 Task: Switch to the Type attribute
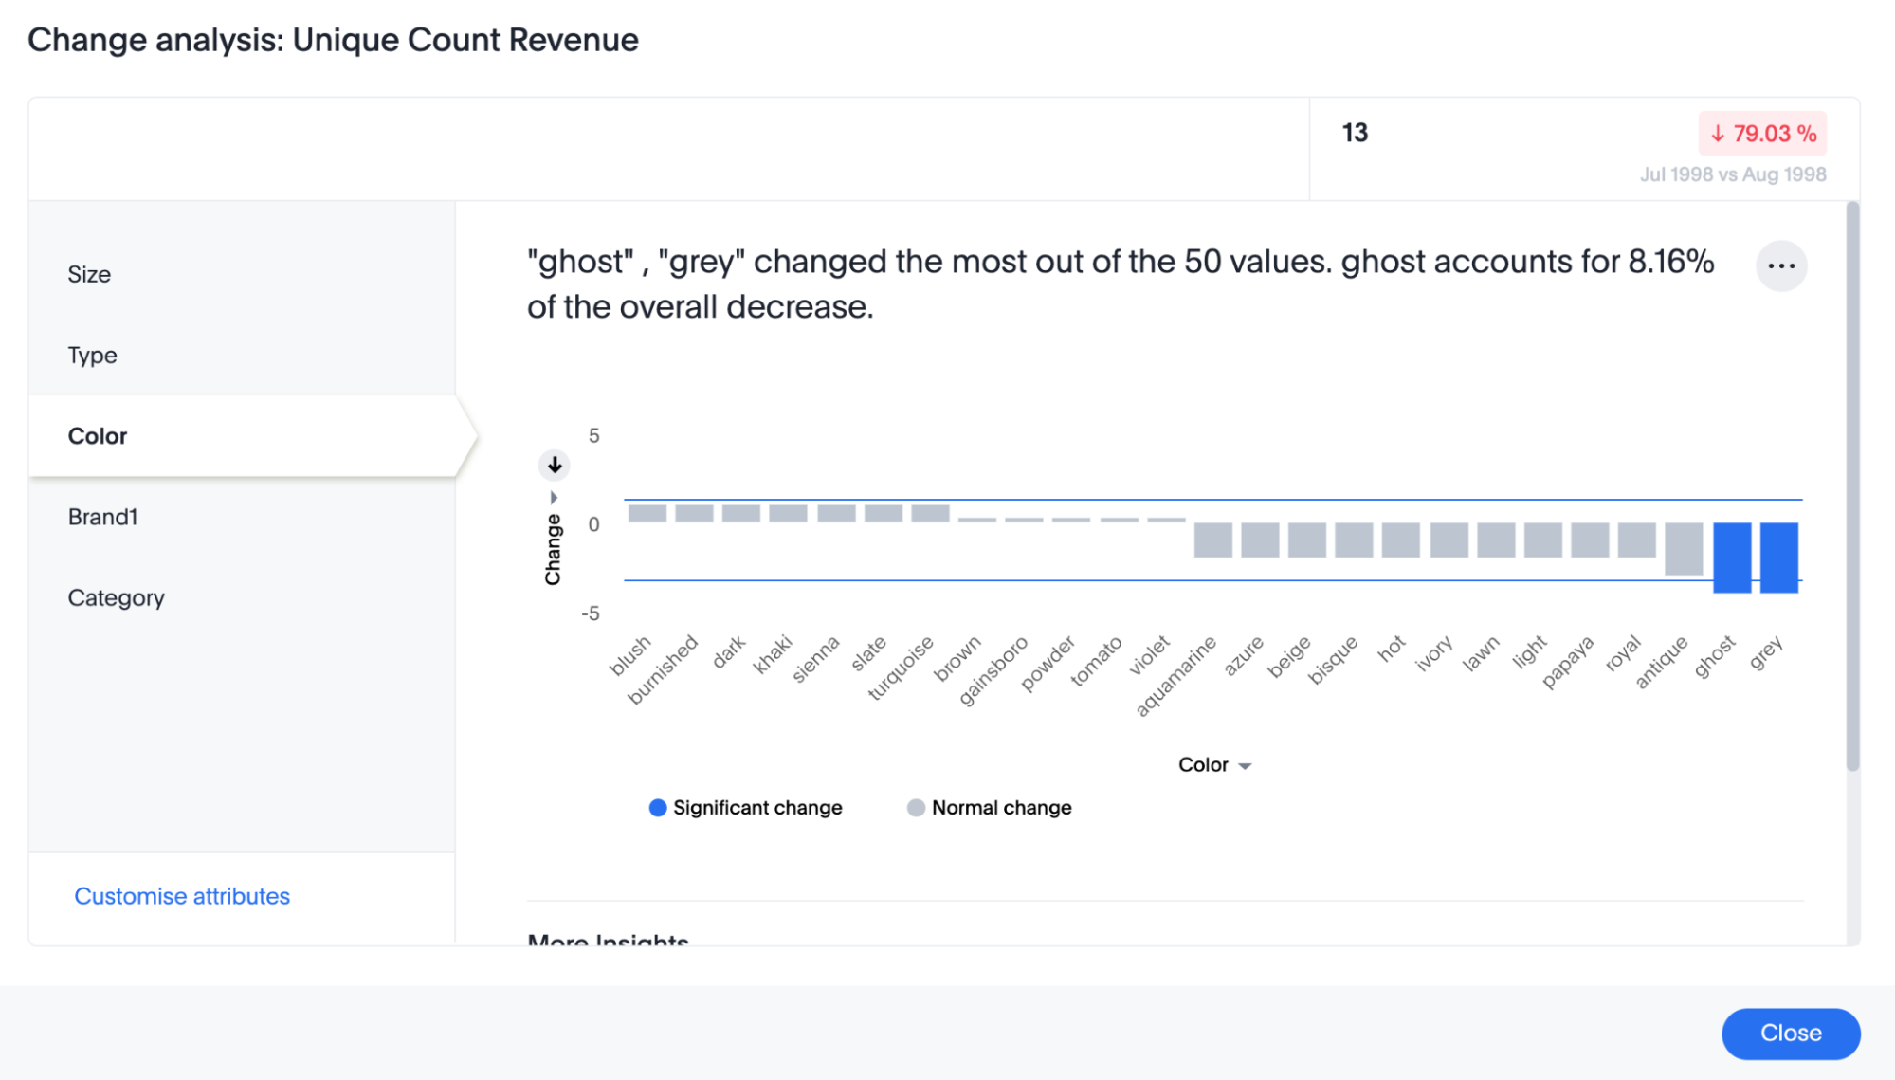pyautogui.click(x=92, y=355)
